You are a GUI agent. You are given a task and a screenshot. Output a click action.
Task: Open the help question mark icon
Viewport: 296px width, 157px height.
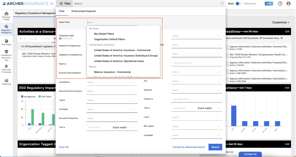(280, 3)
